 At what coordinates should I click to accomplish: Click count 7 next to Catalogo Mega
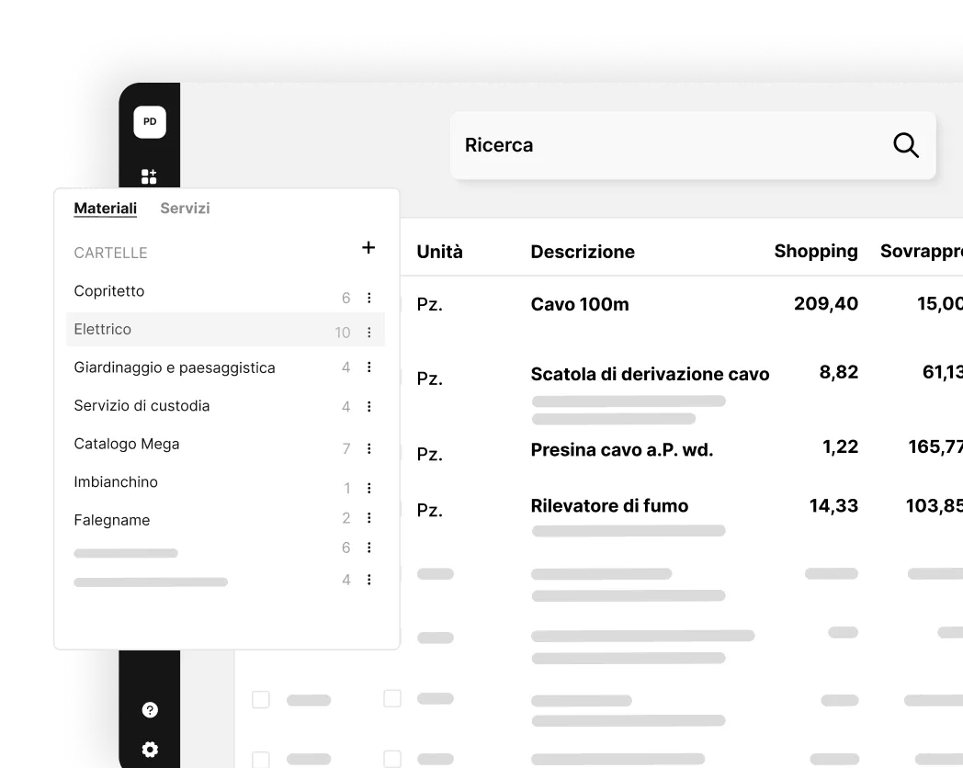pos(346,449)
